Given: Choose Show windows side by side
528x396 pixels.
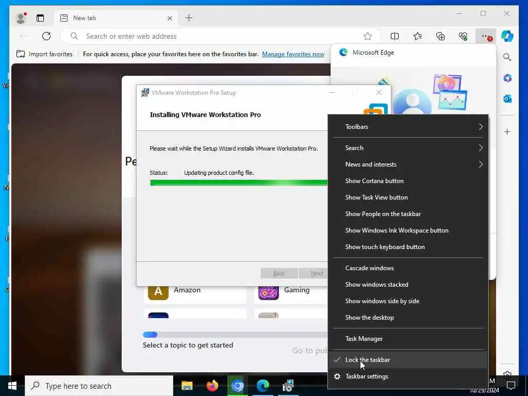Looking at the screenshot, I should 408,301.
